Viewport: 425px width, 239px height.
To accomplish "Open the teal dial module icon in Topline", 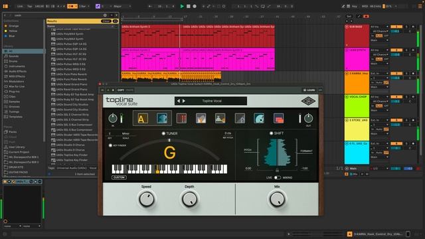I will pos(259,118).
